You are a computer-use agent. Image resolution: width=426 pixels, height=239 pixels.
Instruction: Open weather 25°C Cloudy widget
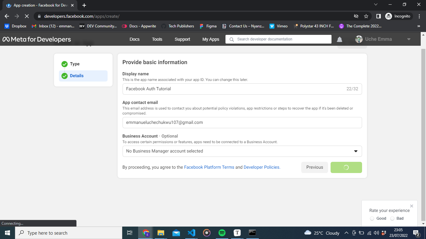click(322, 233)
